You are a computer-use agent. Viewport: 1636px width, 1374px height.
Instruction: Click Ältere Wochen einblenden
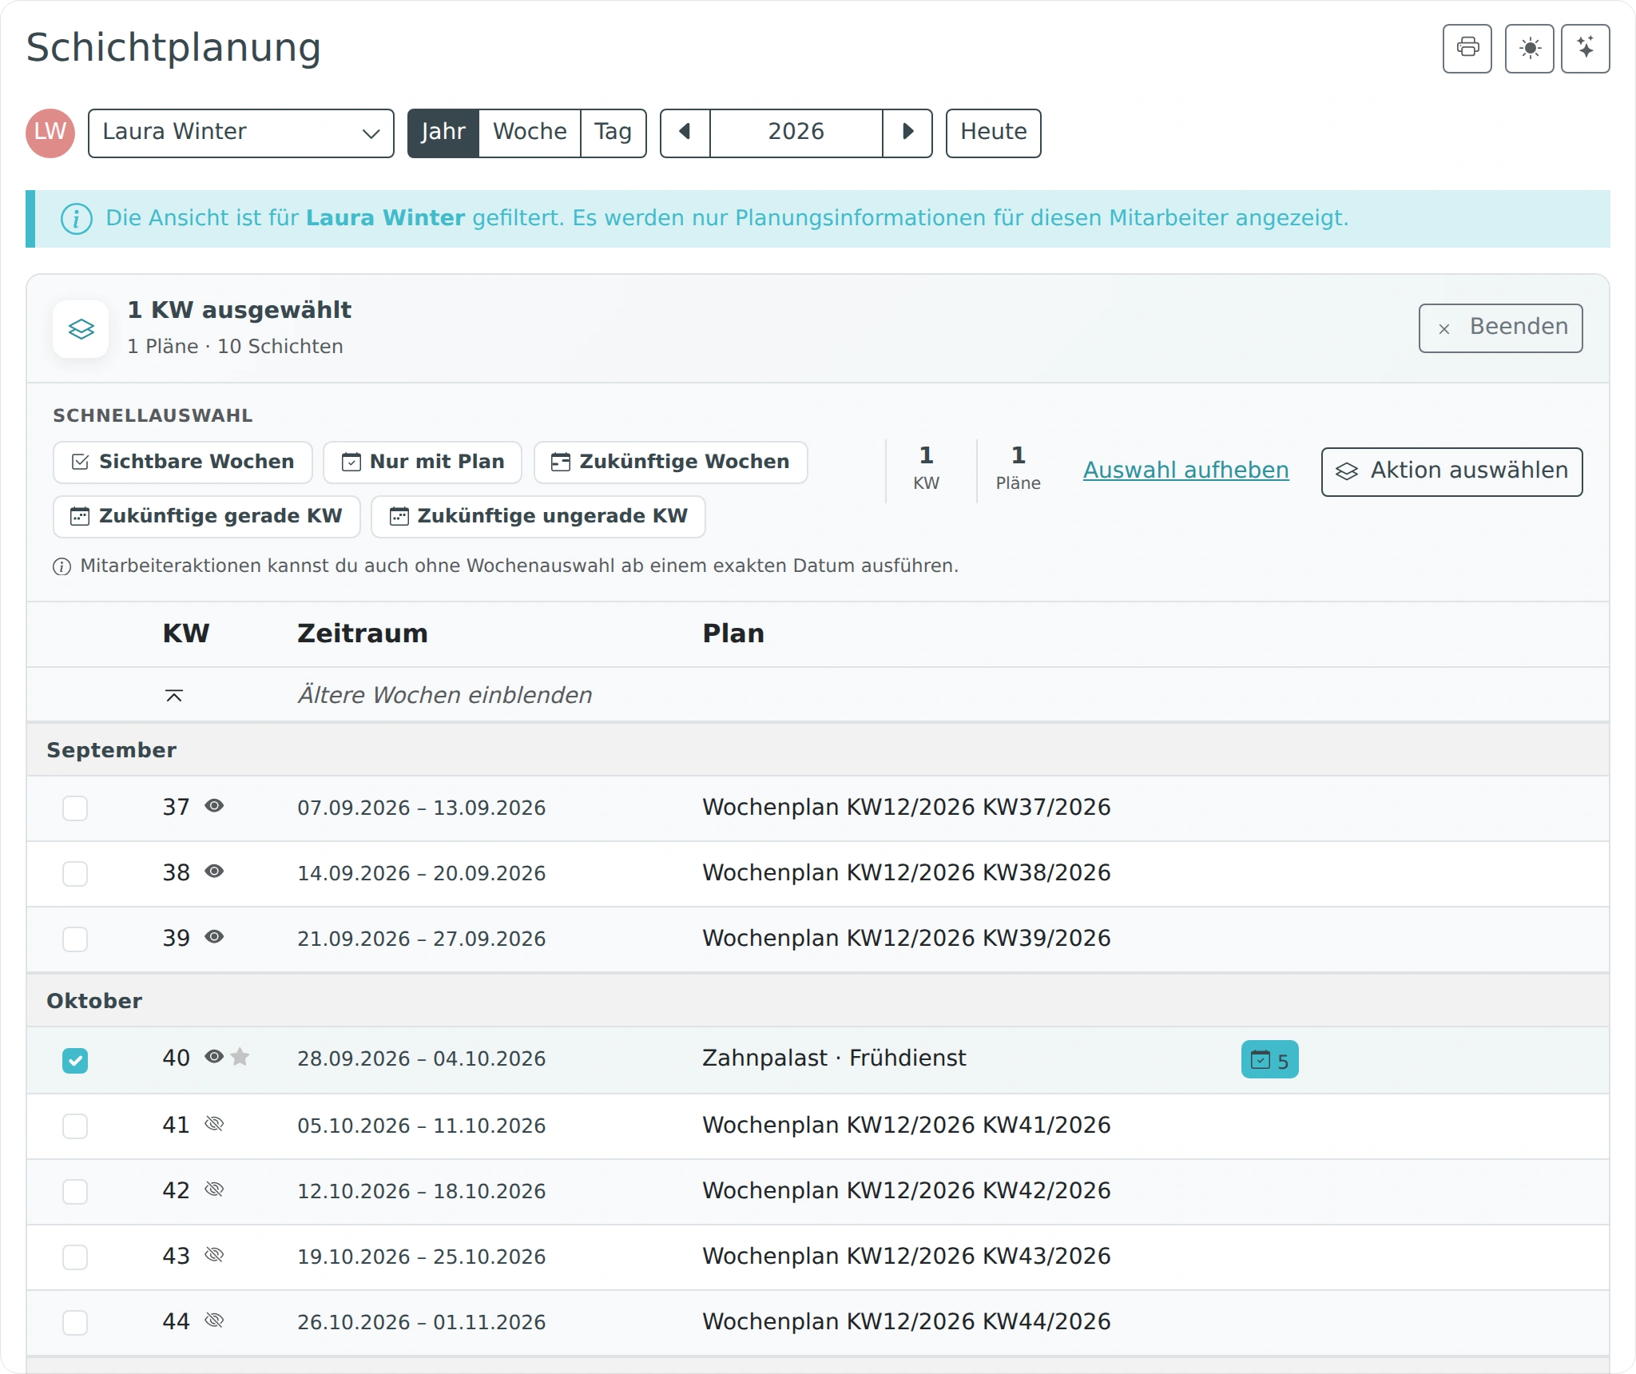point(445,695)
